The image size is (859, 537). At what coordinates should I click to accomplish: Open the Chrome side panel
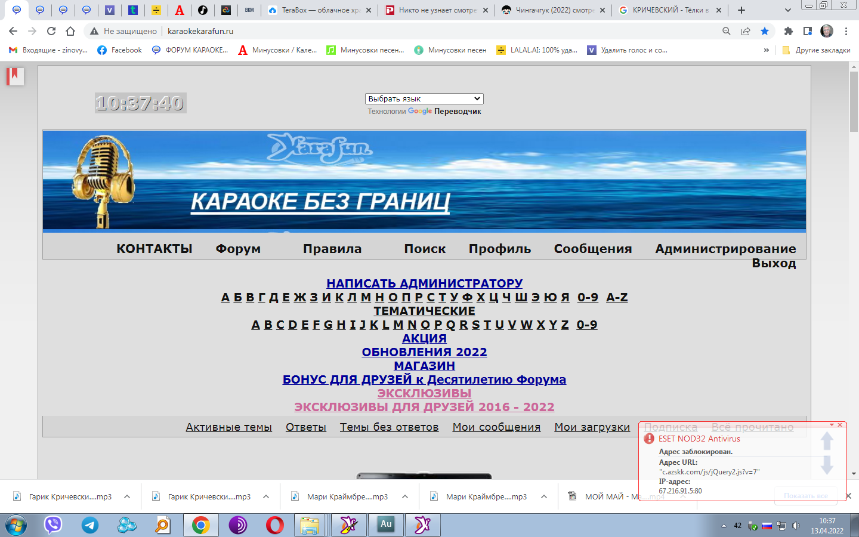(808, 31)
